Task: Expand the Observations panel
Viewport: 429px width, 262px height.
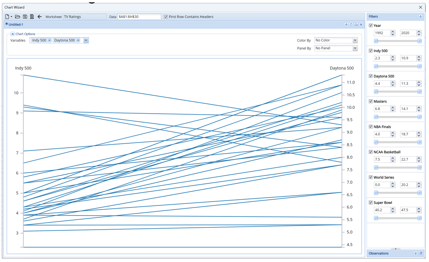Action: coord(415,253)
